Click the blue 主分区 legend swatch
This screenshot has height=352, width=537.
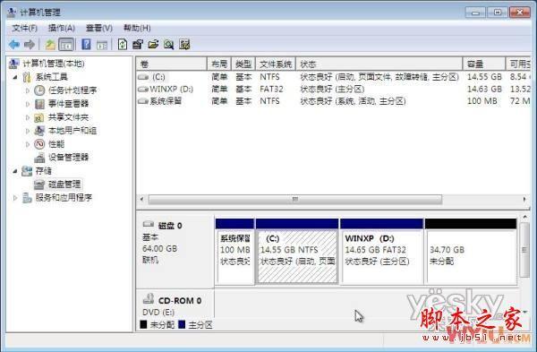click(182, 324)
